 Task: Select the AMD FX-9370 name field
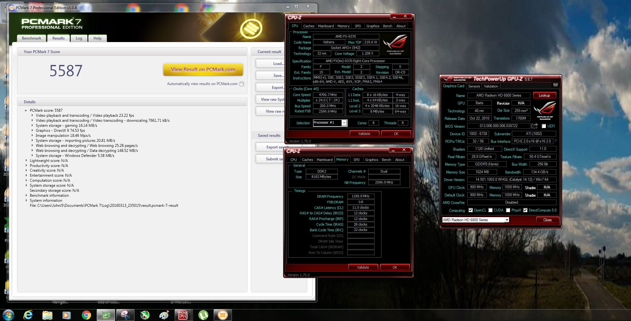[346, 36]
